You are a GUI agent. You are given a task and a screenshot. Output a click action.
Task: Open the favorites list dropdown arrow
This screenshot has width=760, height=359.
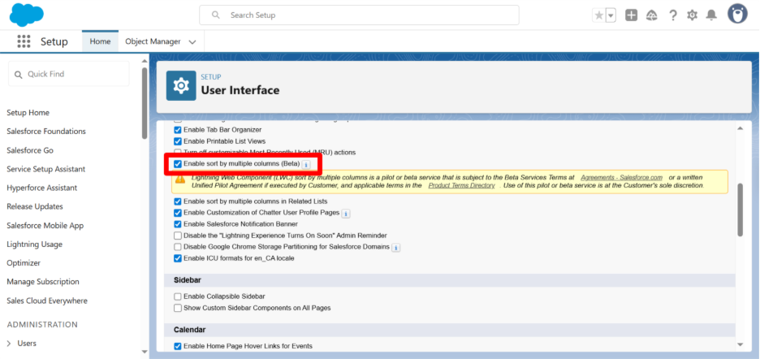(611, 15)
